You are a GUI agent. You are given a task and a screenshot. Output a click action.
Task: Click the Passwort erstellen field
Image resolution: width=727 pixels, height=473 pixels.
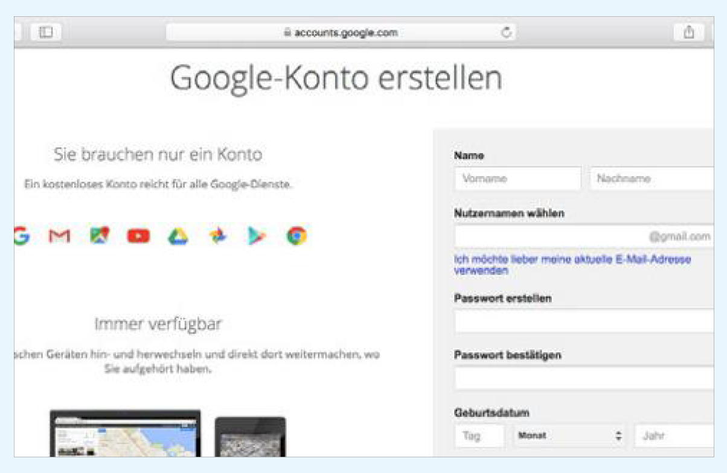click(x=584, y=321)
